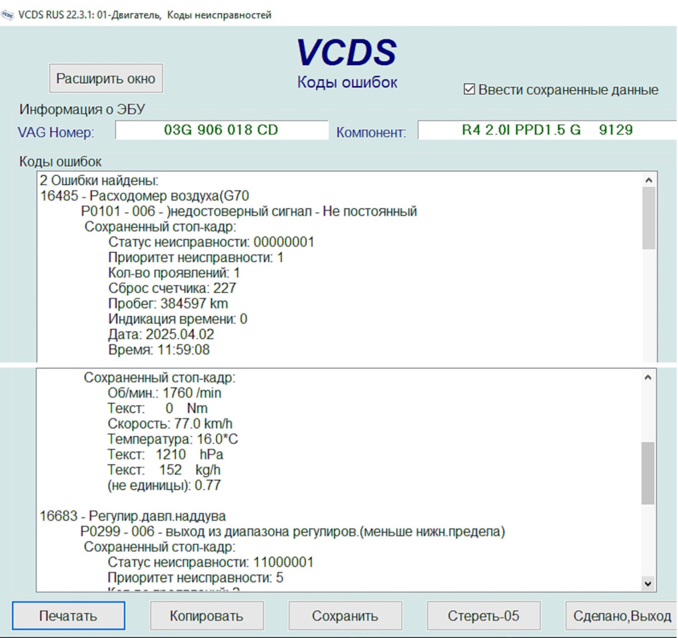Viewport: 678px width, 638px height.
Task: Click lower fault list scroll-down arrow
Action: coord(648,584)
